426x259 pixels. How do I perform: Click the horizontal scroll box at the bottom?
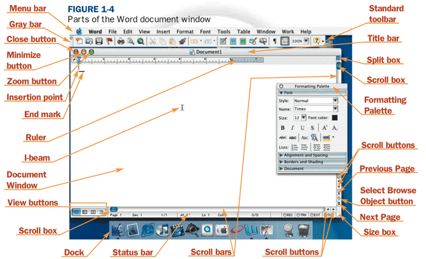point(114,209)
